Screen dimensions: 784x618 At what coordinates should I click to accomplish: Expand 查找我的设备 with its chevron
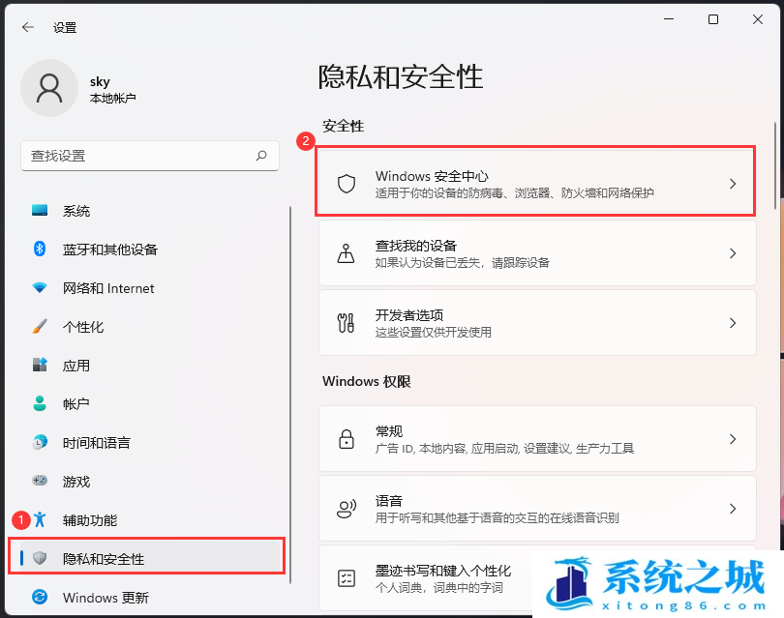pos(733,253)
